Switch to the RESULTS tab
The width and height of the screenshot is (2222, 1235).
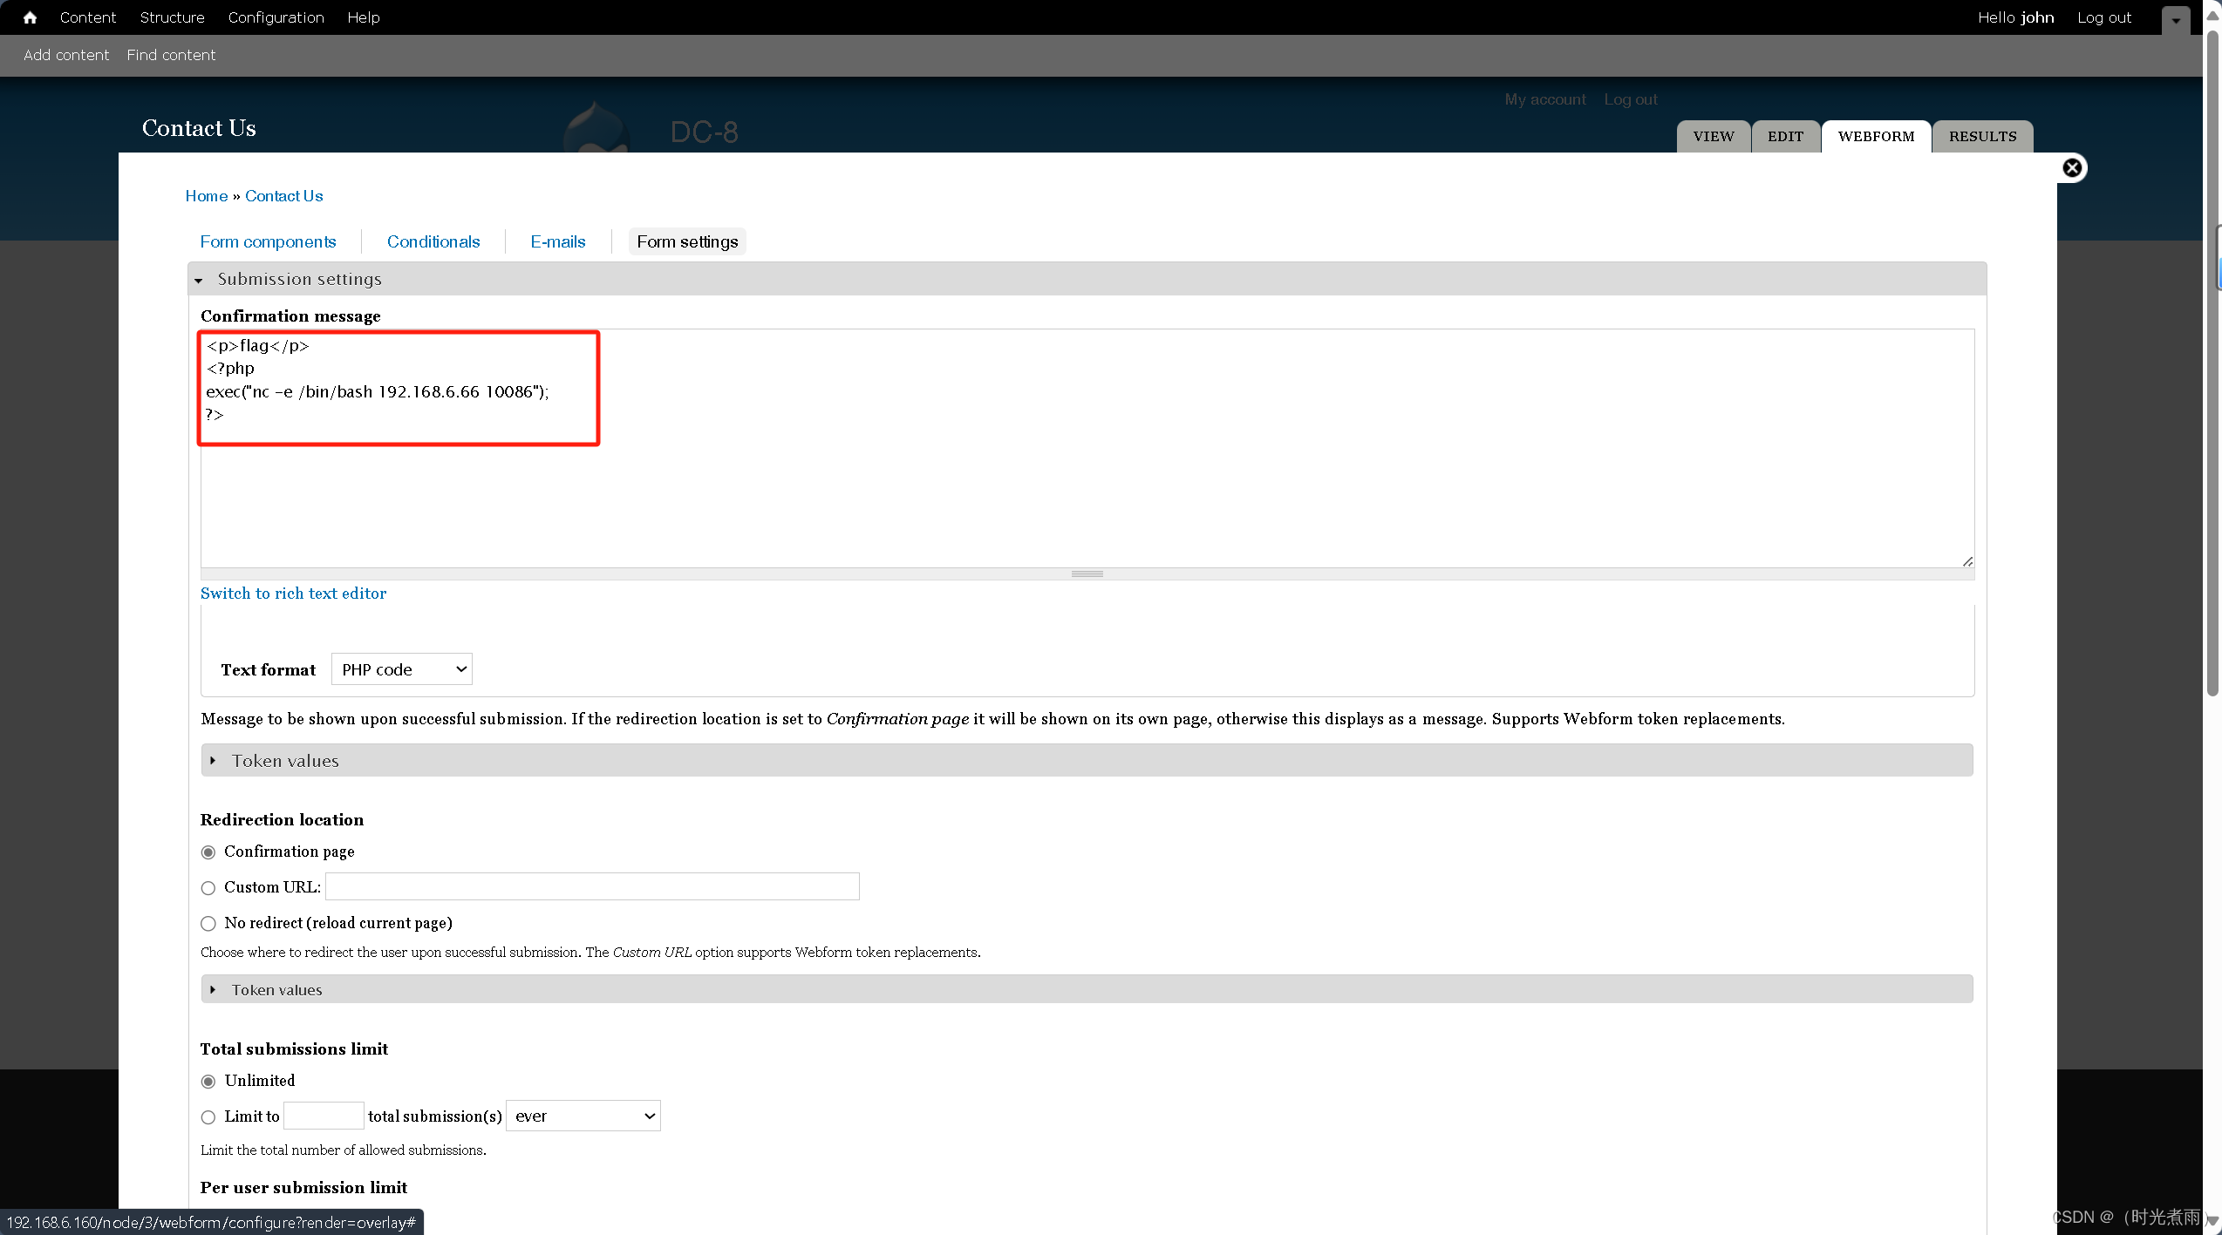coord(1982,137)
